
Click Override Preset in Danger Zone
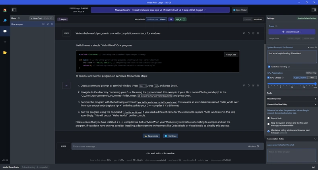click(x=308, y=38)
